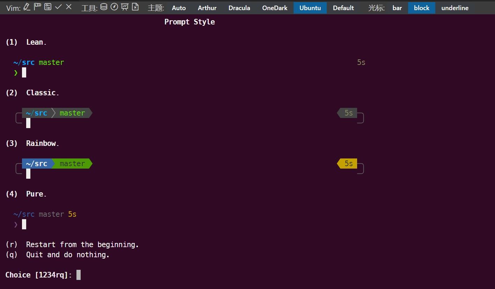Open the OneDark theme tab
The height and width of the screenshot is (289, 495).
pos(274,8)
